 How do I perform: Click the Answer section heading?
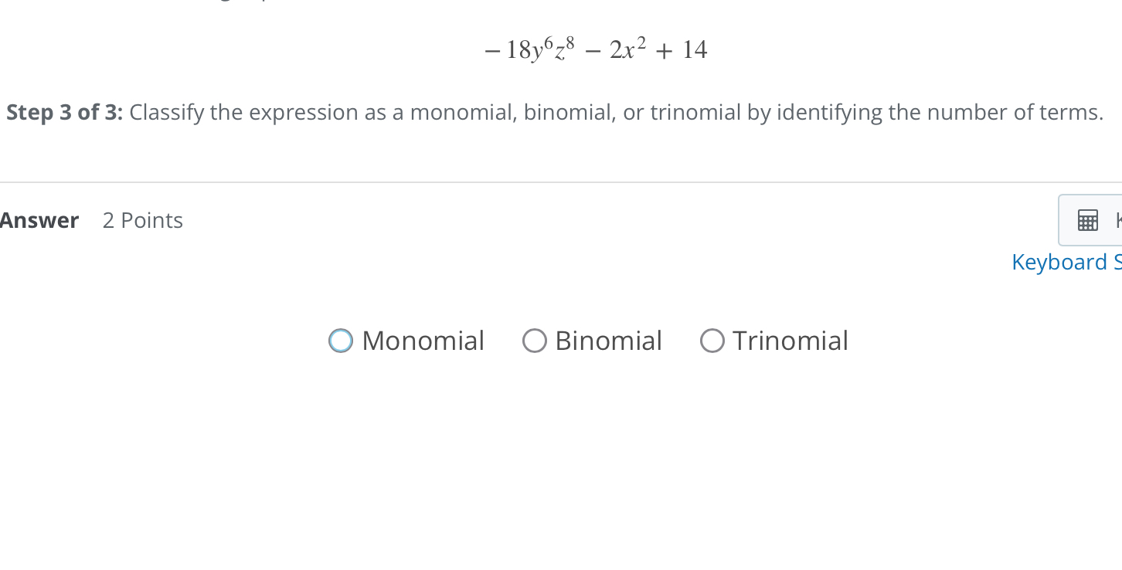coord(39,220)
